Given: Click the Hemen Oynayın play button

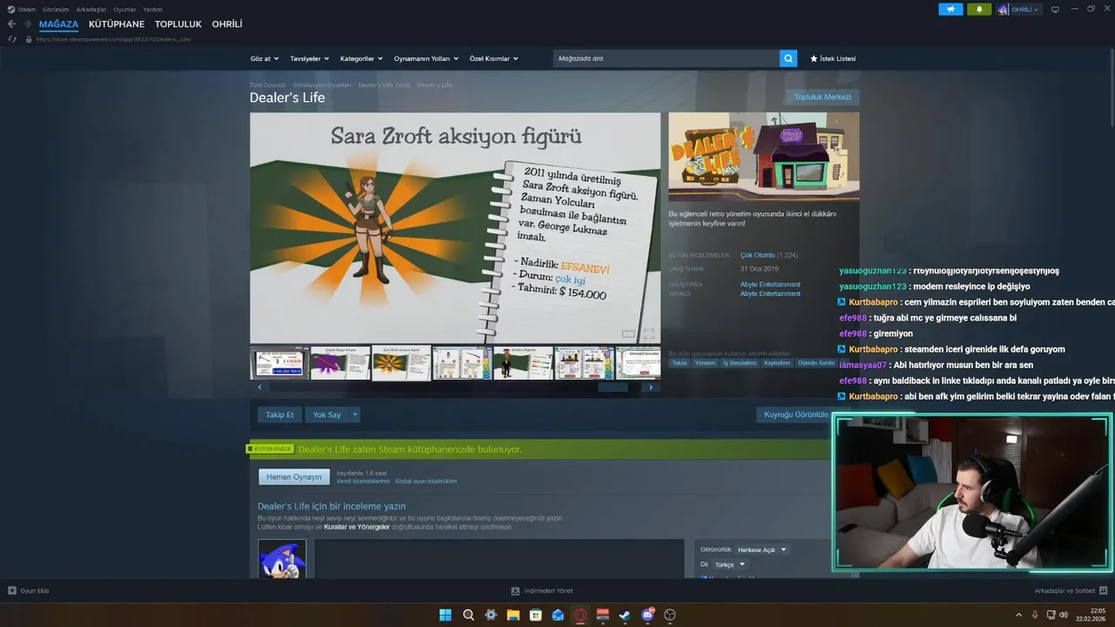Looking at the screenshot, I should point(294,477).
